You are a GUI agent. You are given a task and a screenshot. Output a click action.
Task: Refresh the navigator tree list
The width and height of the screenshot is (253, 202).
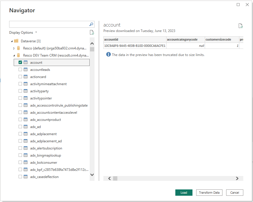(x=92, y=33)
